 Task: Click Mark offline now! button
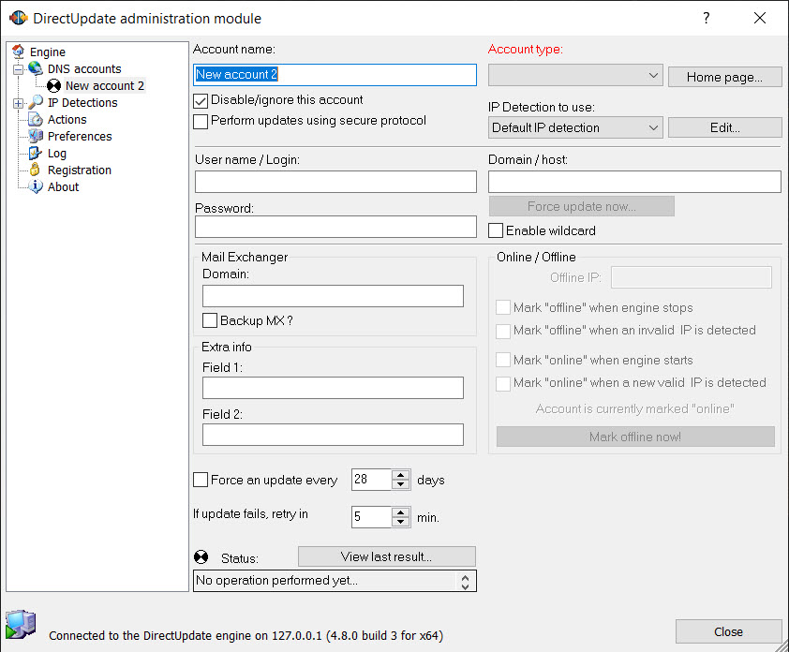coord(635,437)
